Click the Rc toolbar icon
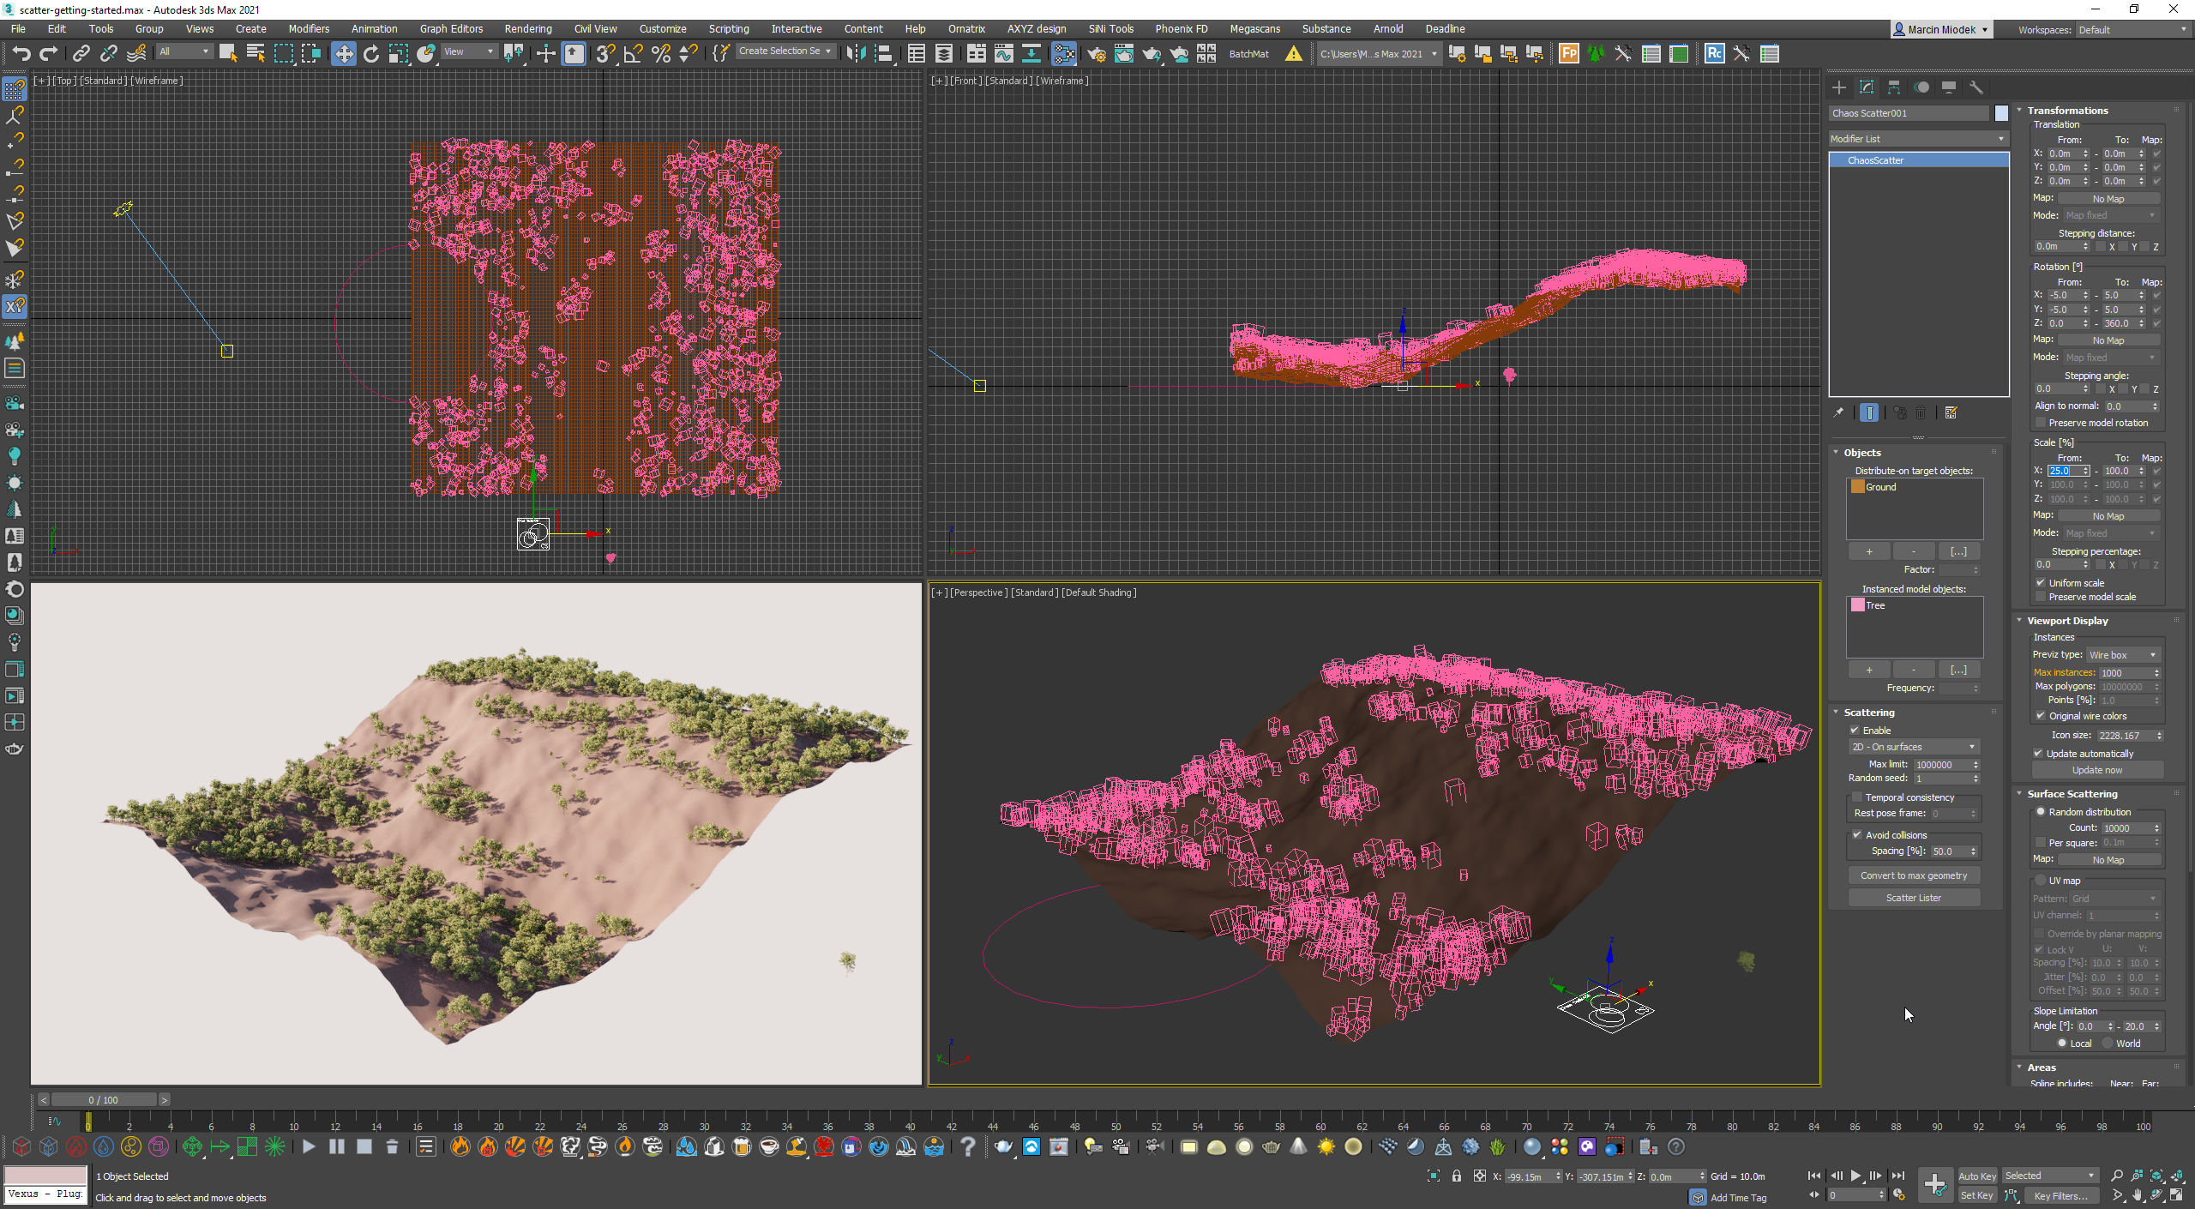The image size is (2195, 1209). point(1714,54)
